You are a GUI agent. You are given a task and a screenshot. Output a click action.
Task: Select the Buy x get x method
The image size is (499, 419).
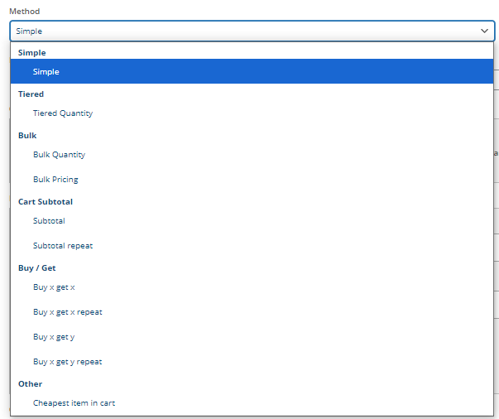(252, 287)
